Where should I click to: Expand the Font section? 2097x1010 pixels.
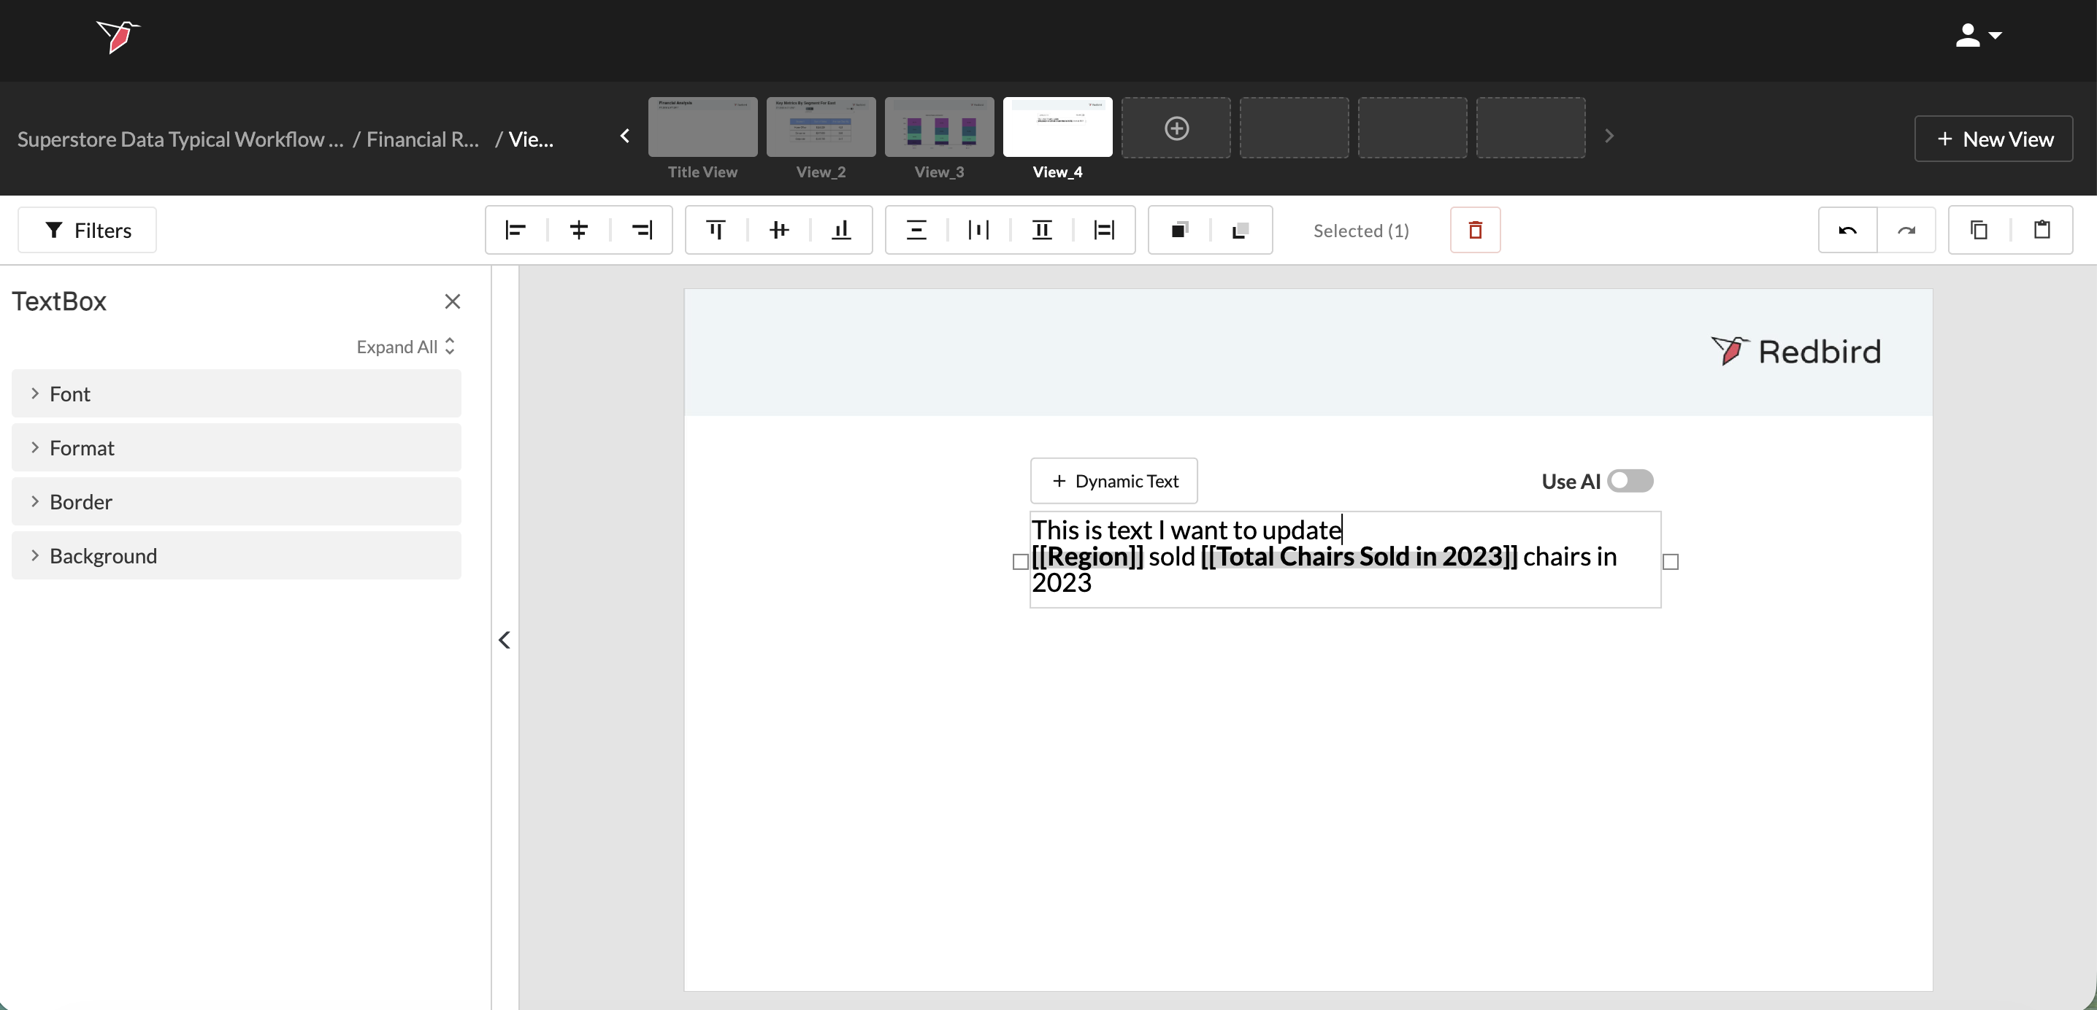coord(236,394)
